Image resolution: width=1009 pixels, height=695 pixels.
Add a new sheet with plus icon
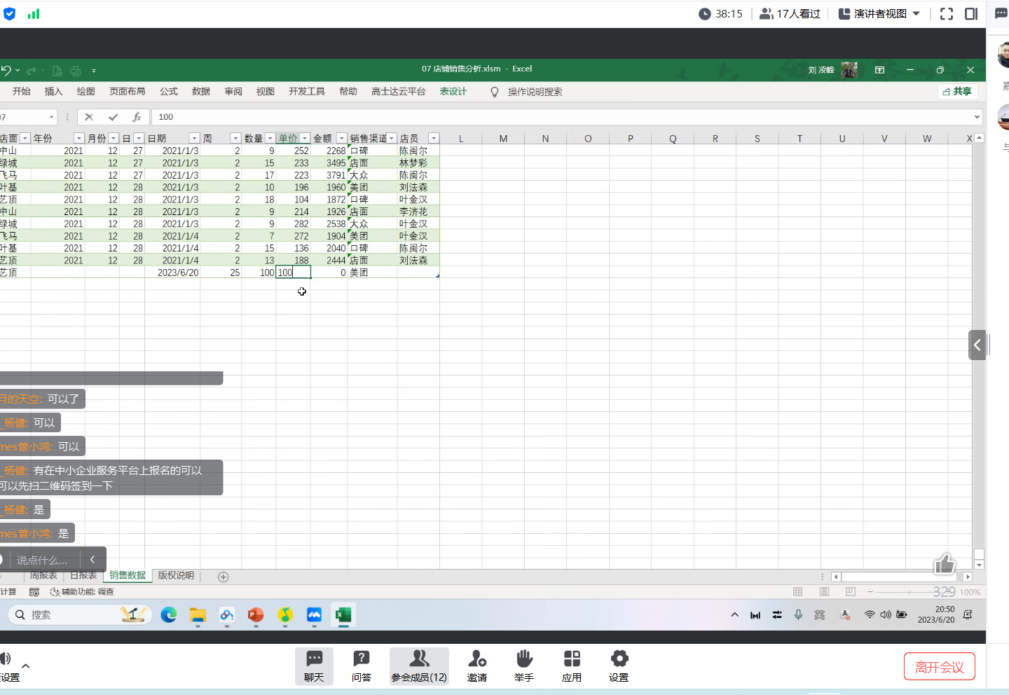tap(224, 577)
